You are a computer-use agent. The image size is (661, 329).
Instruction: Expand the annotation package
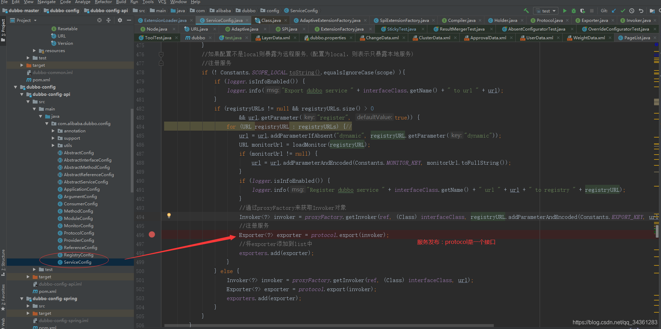(x=53, y=131)
